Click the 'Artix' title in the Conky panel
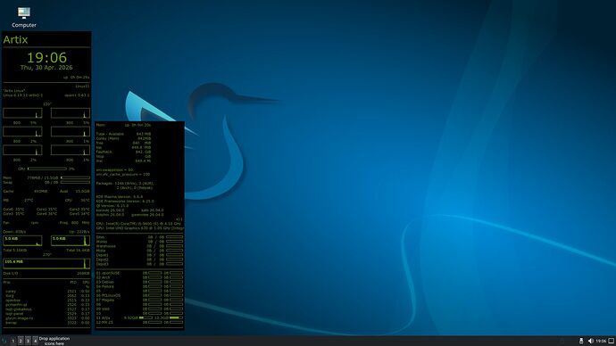The image size is (616, 346). 15,39
